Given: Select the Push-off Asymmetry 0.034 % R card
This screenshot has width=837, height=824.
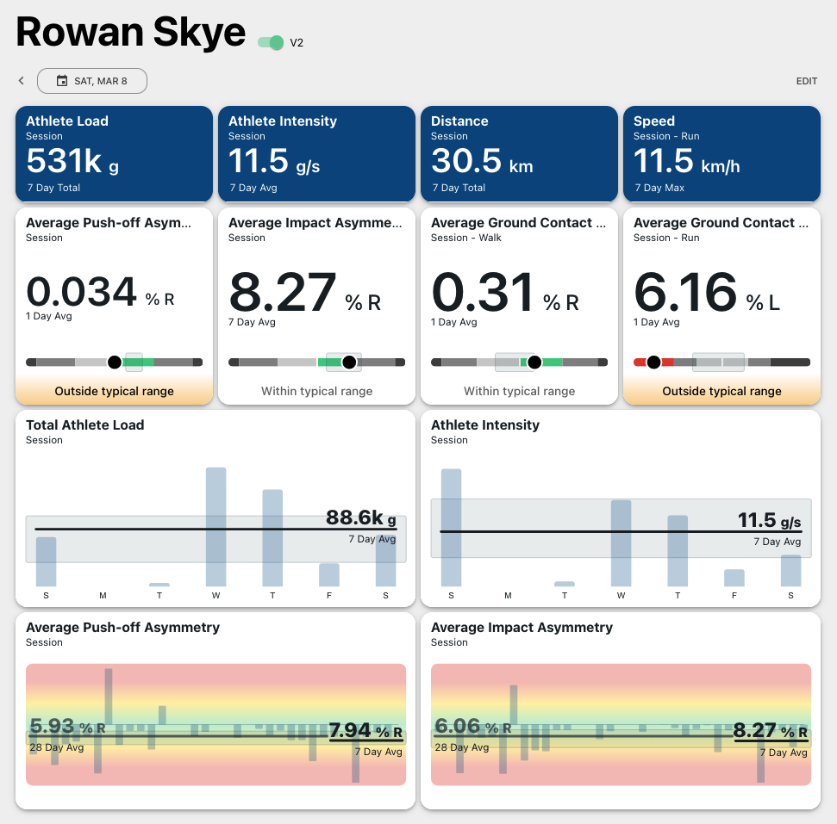Looking at the screenshot, I should coord(115,307).
